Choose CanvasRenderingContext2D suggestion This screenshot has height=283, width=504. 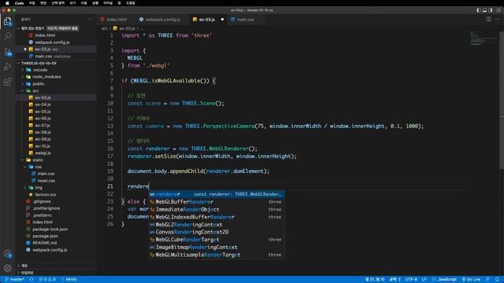[217, 232]
